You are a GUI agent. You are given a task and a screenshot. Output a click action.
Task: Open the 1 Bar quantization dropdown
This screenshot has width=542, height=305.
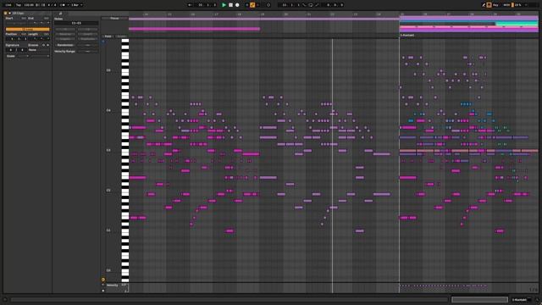tap(77, 5)
